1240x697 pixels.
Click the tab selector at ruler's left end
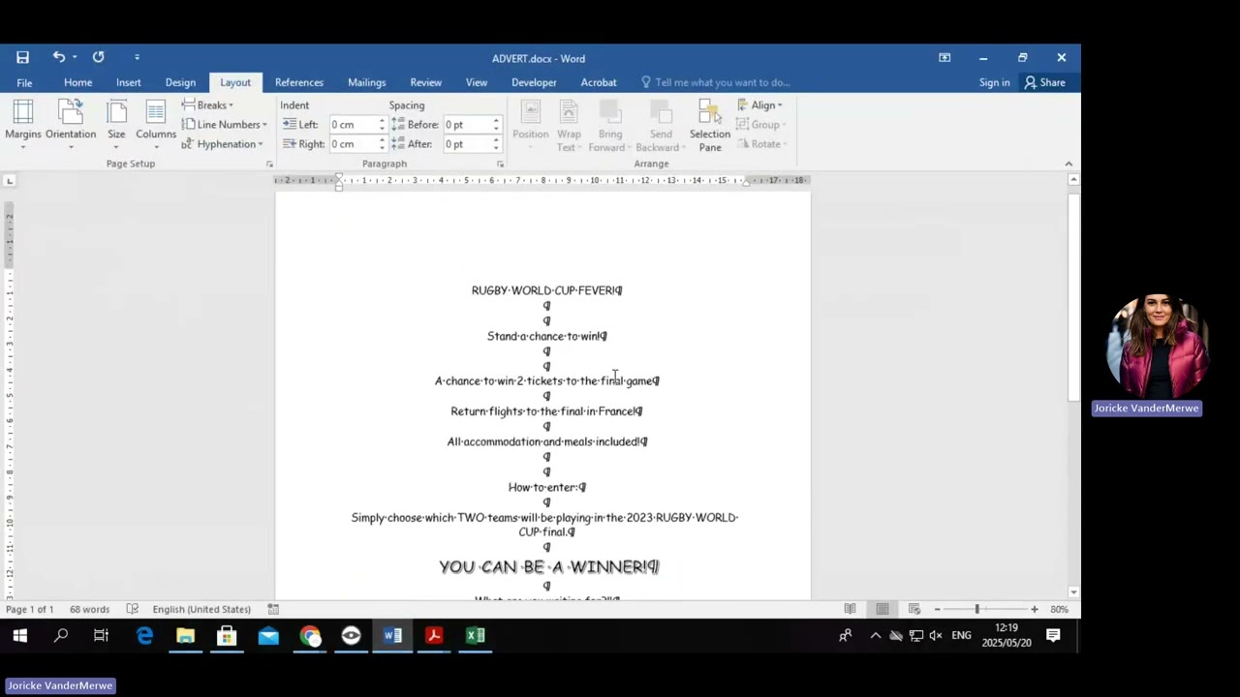click(10, 180)
